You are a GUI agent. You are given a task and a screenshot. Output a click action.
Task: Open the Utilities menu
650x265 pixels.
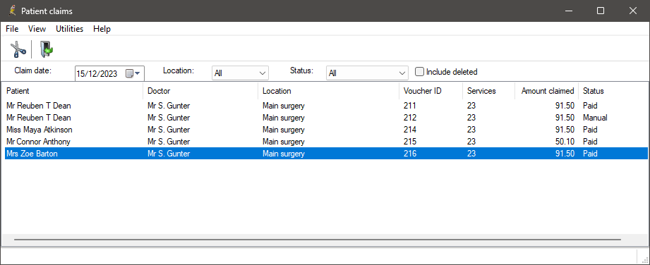pyautogui.click(x=70, y=29)
